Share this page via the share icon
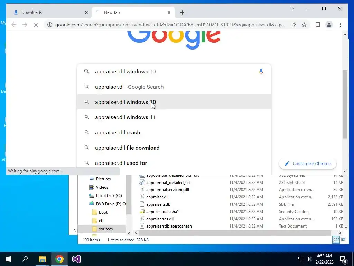This screenshot has width=354, height=266. [x=293, y=25]
